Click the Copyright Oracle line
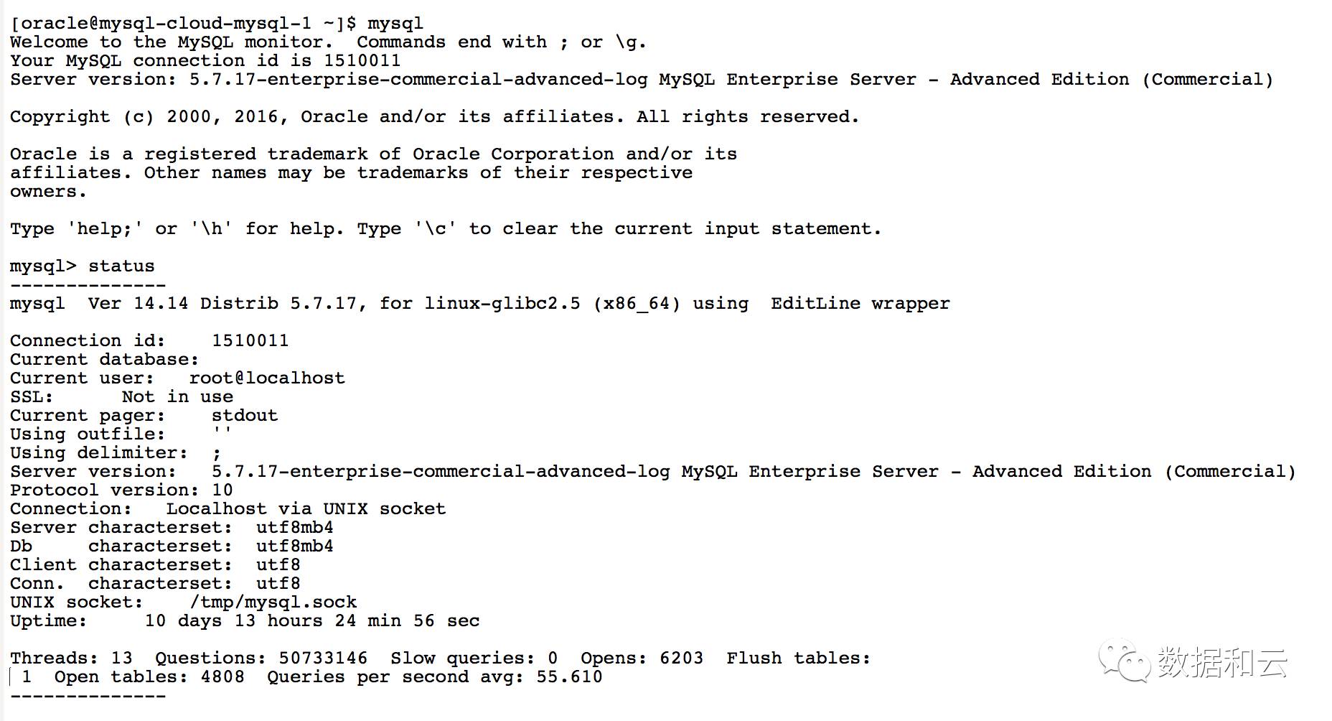 434,117
